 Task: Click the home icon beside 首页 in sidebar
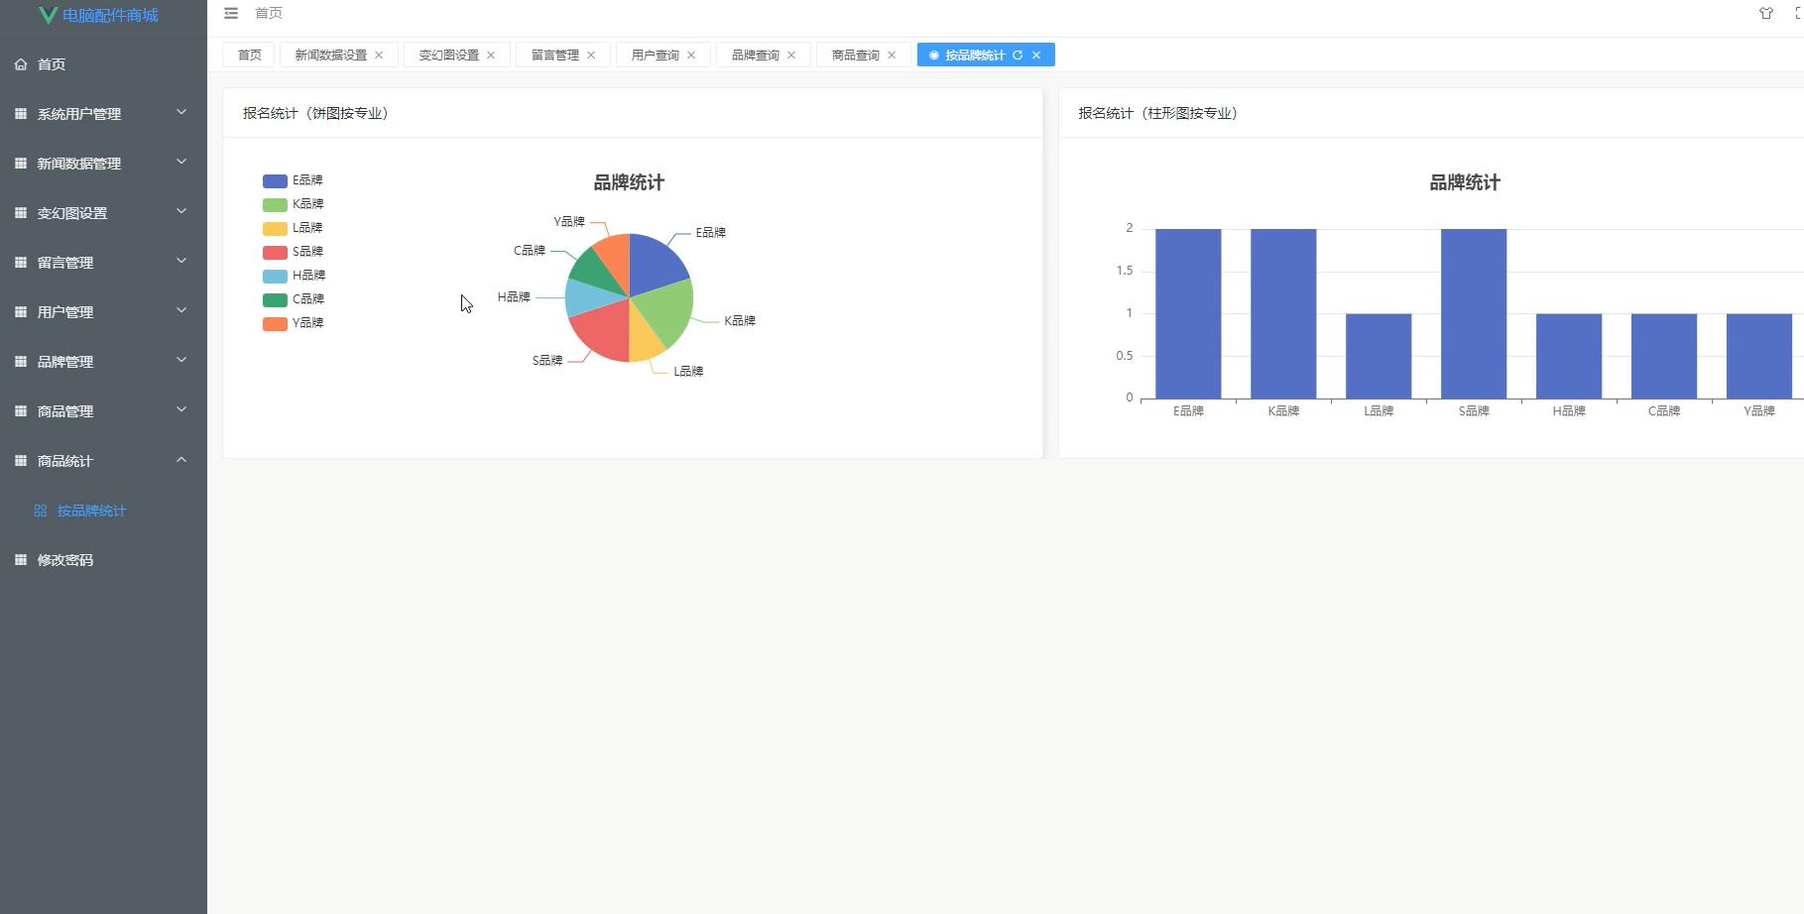pos(20,63)
